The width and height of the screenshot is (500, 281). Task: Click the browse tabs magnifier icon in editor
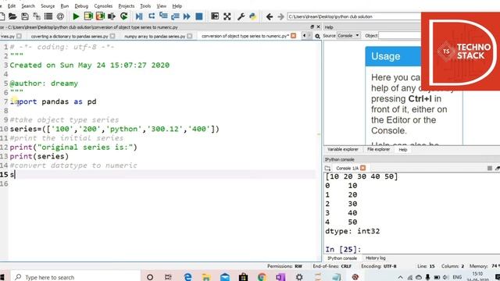coord(317,37)
